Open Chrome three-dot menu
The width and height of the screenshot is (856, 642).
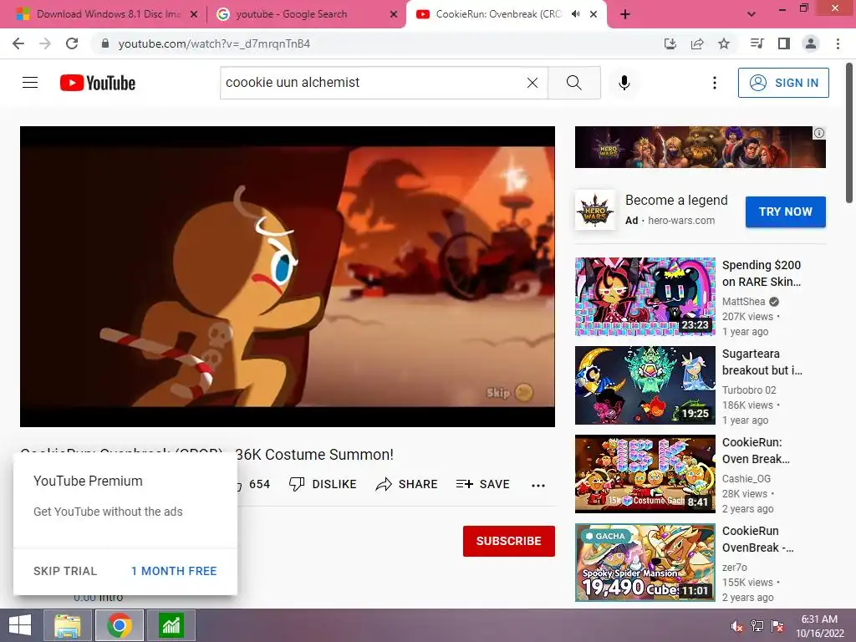(x=838, y=43)
